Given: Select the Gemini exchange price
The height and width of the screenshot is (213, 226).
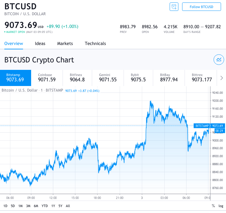Looking at the screenshot, I should 108,78.
